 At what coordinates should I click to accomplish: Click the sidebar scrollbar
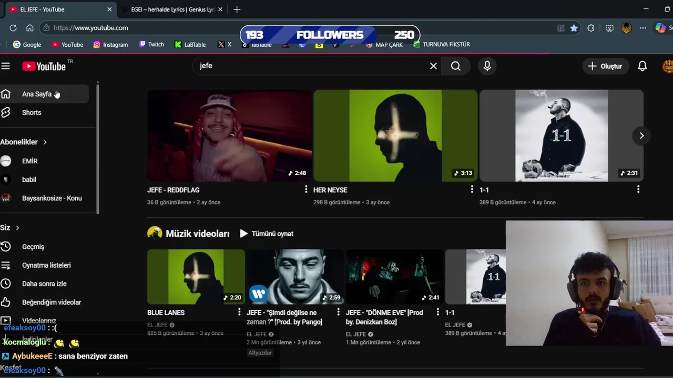(98, 148)
